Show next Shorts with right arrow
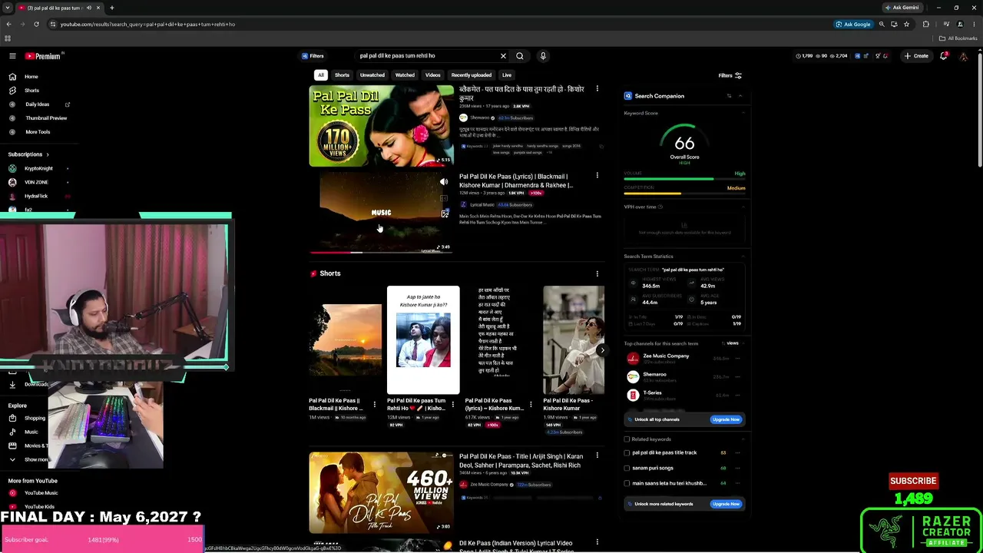This screenshot has height=553, width=983. coord(602,350)
